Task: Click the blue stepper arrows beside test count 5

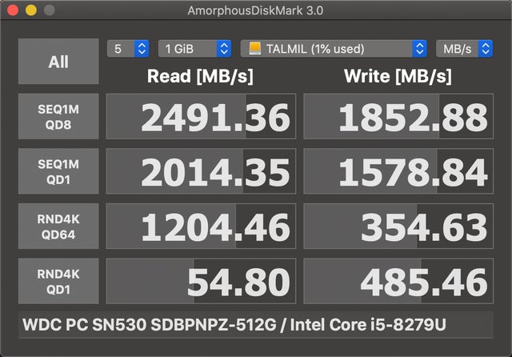Action: (142, 49)
